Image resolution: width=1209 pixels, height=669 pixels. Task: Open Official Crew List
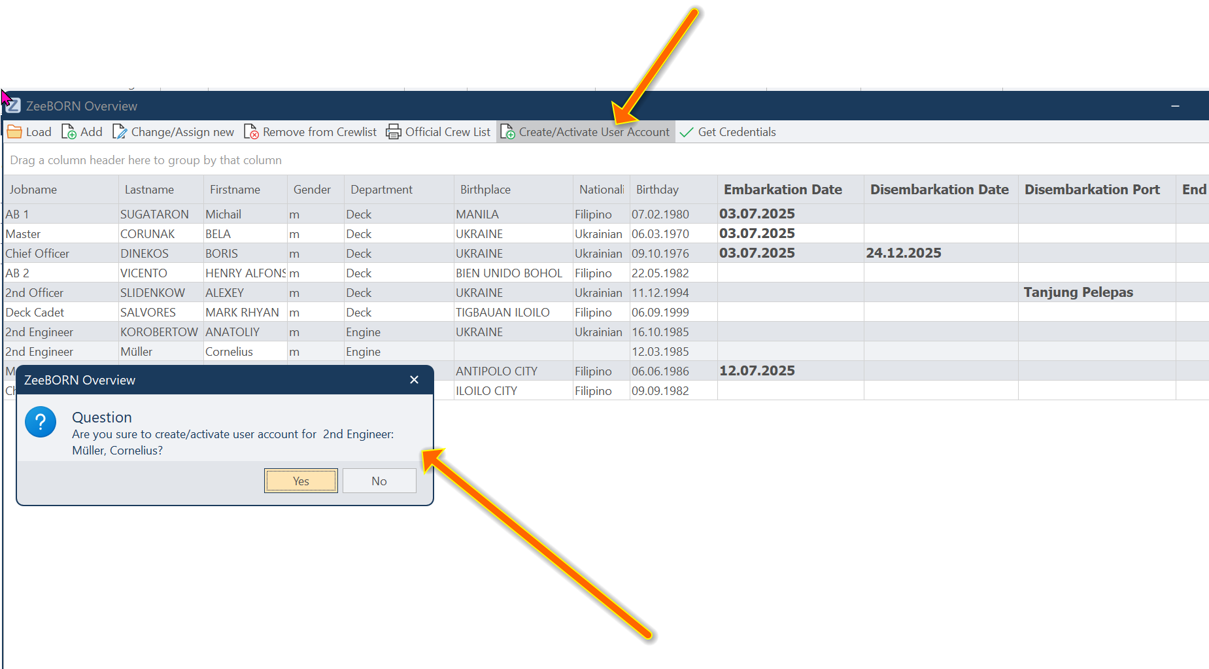(438, 132)
